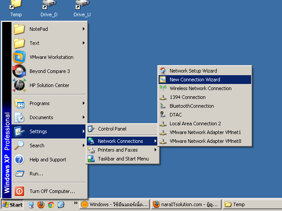282x211 pixels.
Task: Expand Programs submenu arrow
Action: tap(84, 103)
